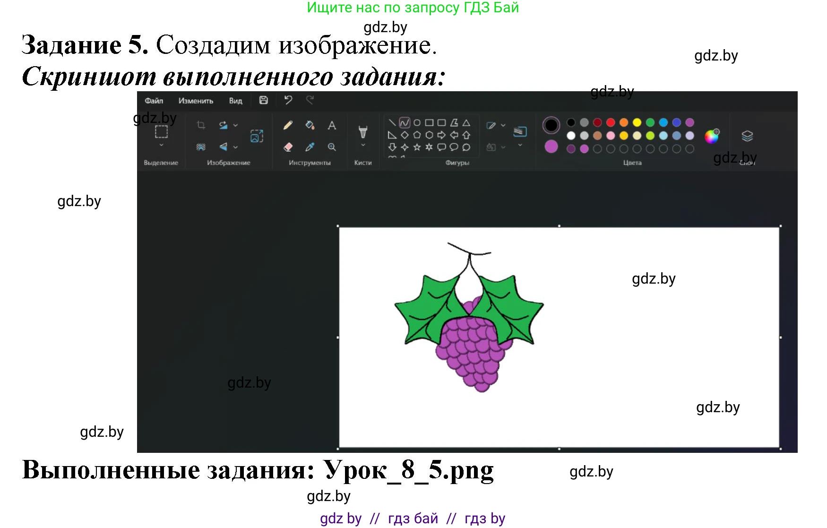The width and height of the screenshot is (827, 528).
Task: Activate the Text tool
Action: click(332, 125)
